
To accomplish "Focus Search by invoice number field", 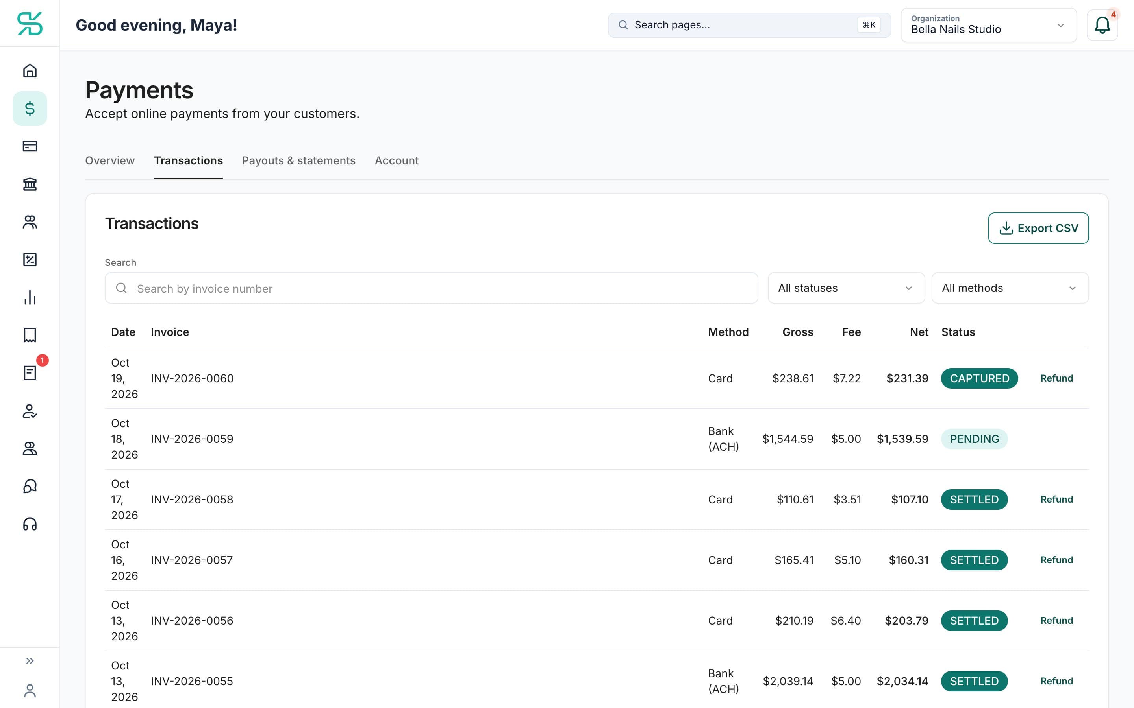I will 431,288.
